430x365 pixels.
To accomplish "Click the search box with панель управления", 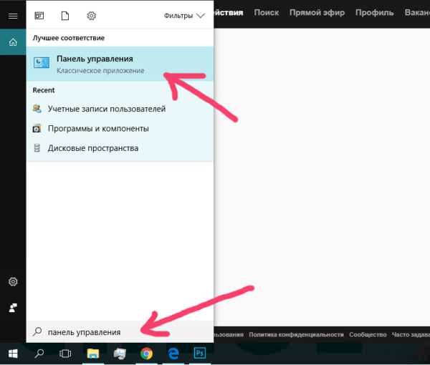I will 120,332.
